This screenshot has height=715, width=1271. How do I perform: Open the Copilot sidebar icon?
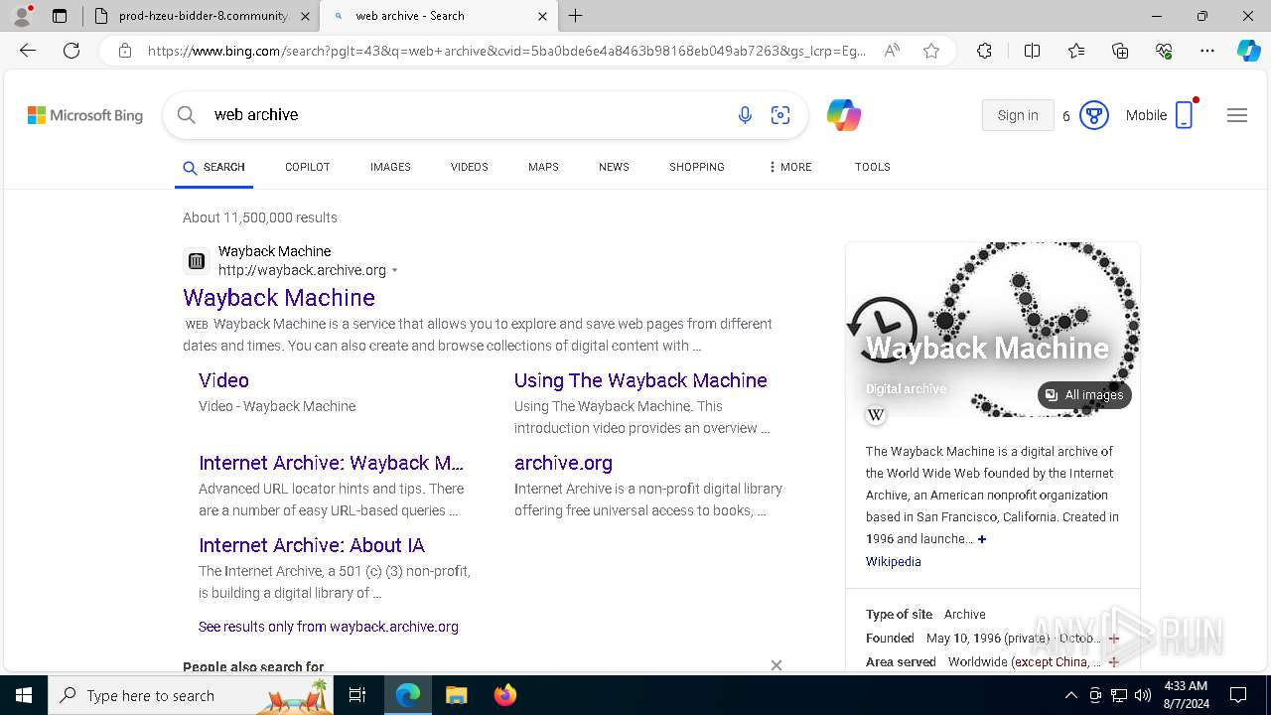1248,51
